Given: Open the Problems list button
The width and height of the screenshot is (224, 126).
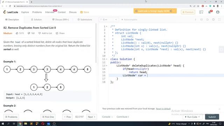Looking at the screenshot, I should 11,117.
